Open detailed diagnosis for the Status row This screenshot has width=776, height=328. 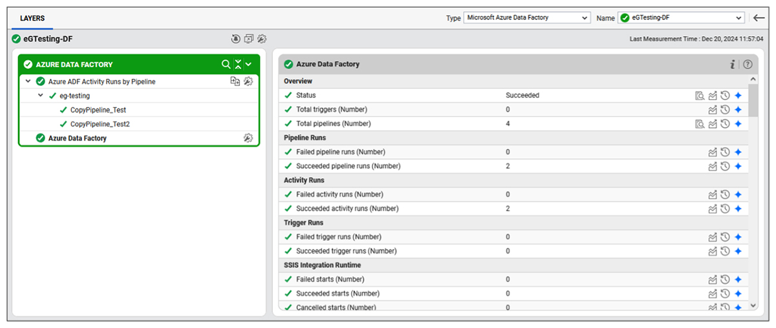tap(699, 96)
